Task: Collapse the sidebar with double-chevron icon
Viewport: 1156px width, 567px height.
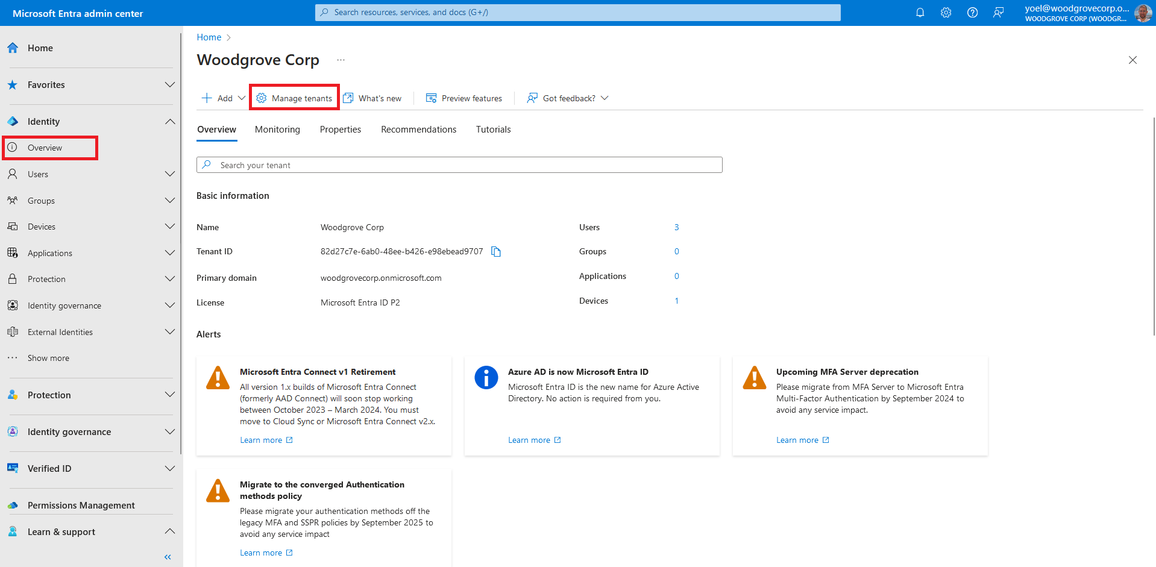Action: 168,557
